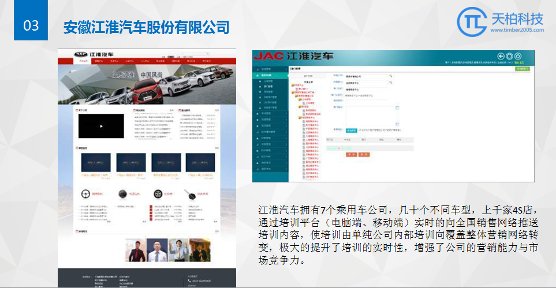
Task: Click the magnifier icon beside the first input field
Action: 390,76
